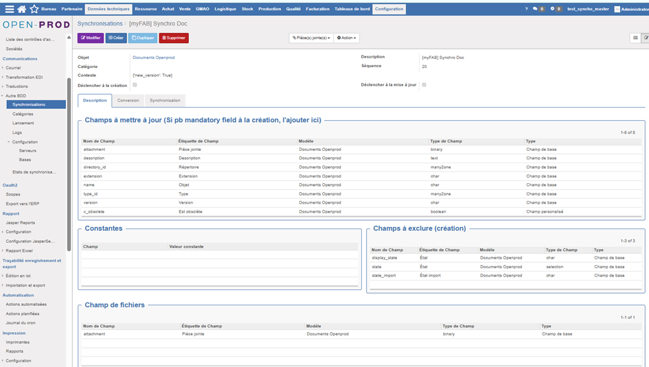Switch to the Conversion tab
Viewport: 649px width, 367px height.
128,101
